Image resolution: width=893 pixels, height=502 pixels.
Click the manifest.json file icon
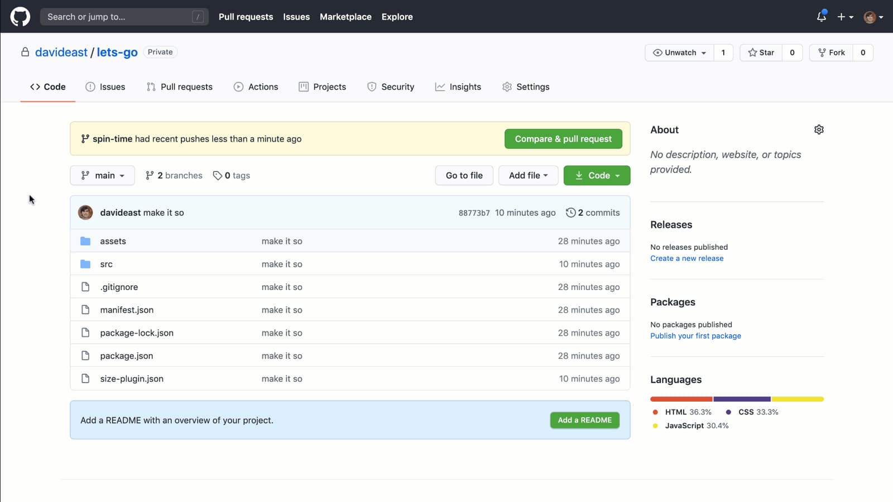point(85,310)
